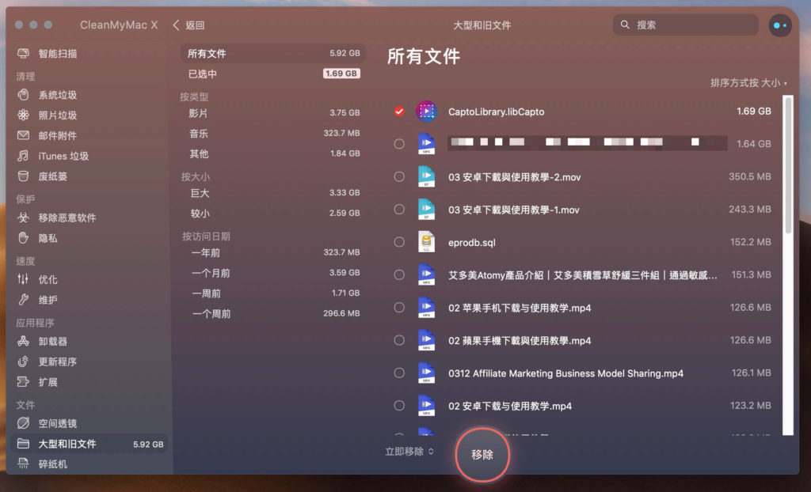Open the sort by size (排序方式按 大小) dropdown

pos(748,83)
